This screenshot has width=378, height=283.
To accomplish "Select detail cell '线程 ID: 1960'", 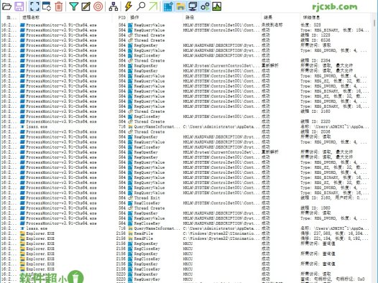I will click(315, 208).
